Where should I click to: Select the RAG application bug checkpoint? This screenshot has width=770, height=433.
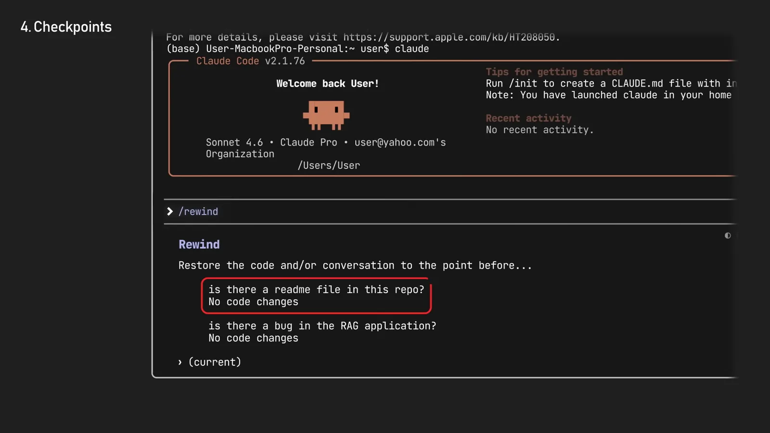322,332
